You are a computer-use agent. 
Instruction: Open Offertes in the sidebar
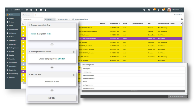click(x=11, y=18)
